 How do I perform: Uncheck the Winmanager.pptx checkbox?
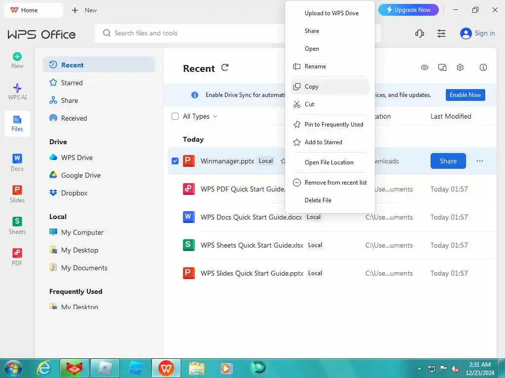coord(175,161)
